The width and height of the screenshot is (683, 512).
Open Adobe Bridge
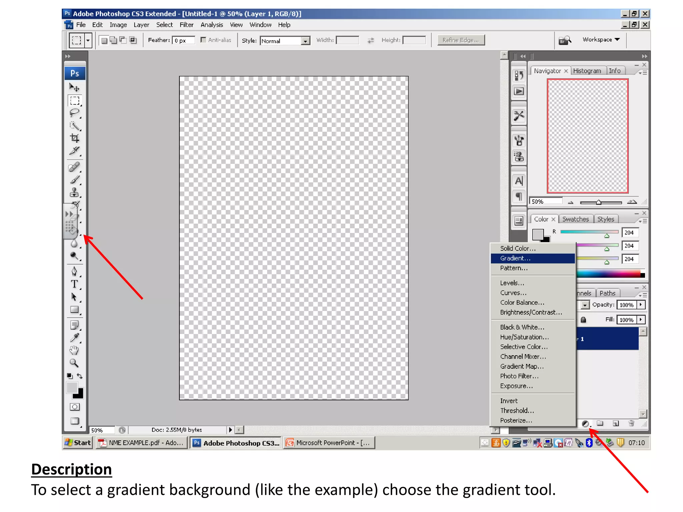click(x=565, y=40)
